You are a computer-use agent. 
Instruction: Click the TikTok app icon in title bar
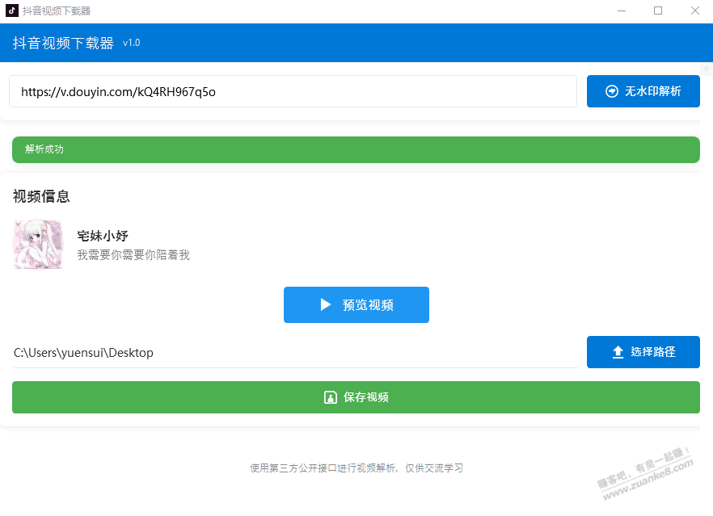coord(12,10)
